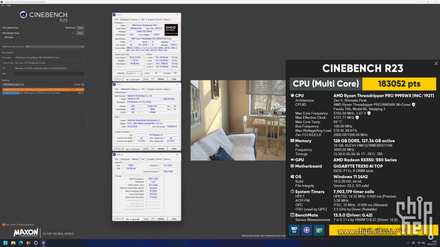Screen dimensions: 440x247
Task: Select ranking entry 1 Threadripper PRO 9995WX
Action: click(43, 90)
